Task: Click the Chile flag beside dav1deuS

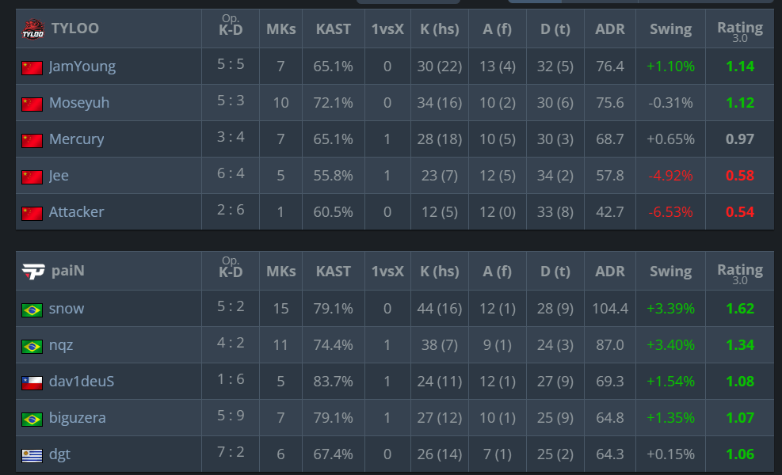Action: (x=32, y=383)
